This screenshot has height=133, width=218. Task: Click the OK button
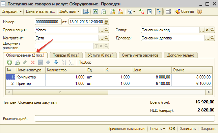pyautogui.click(x=172, y=129)
